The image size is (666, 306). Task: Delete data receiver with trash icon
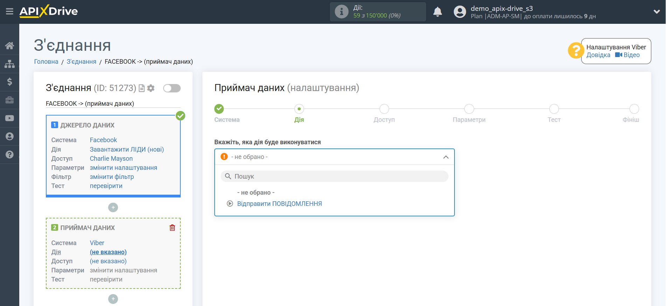(172, 228)
